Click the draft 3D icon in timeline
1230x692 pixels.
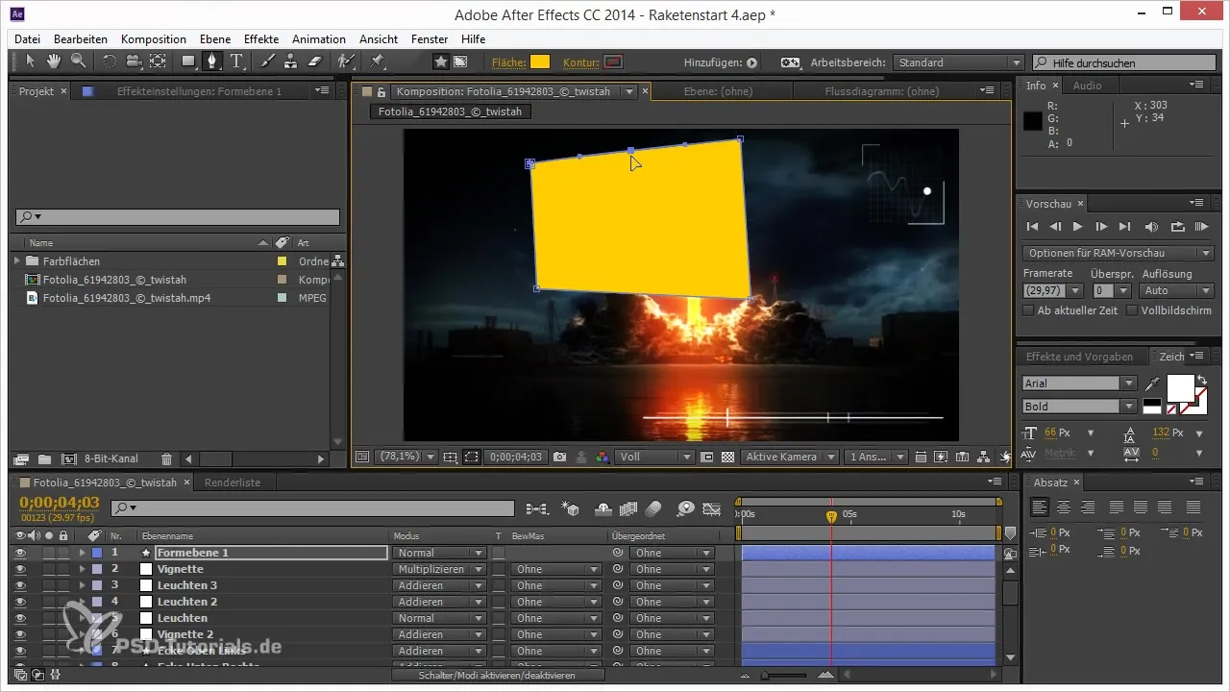[x=571, y=507]
